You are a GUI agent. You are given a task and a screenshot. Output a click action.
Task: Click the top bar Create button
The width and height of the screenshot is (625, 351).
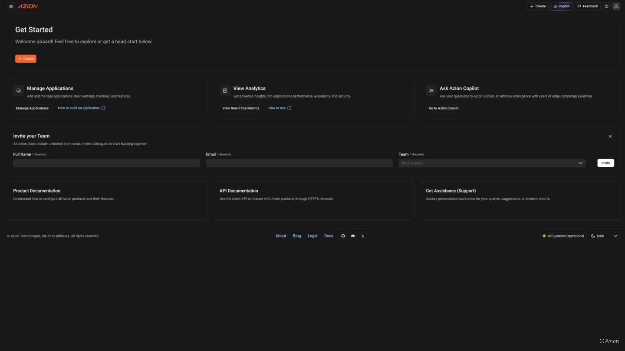538,6
